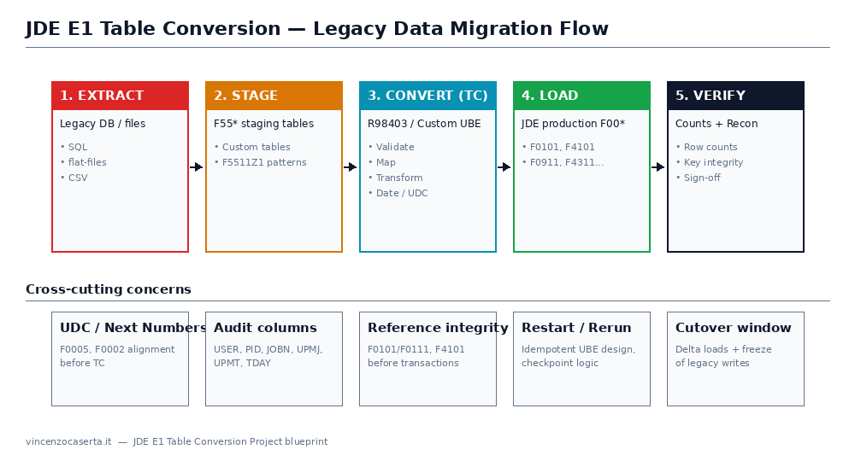855x461 pixels.
Task: Click the 'F5511Z1 patterns' bullet
Action: (260, 162)
